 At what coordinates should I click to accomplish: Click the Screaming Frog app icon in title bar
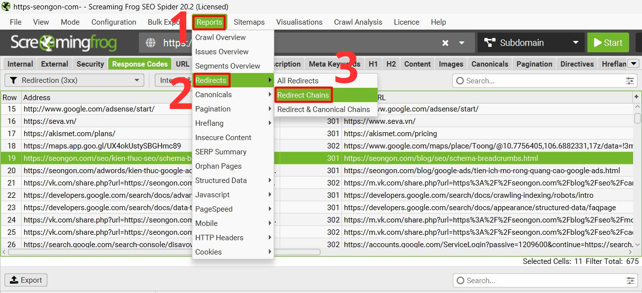(5, 6)
